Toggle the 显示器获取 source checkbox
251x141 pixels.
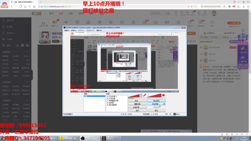(x=108, y=105)
